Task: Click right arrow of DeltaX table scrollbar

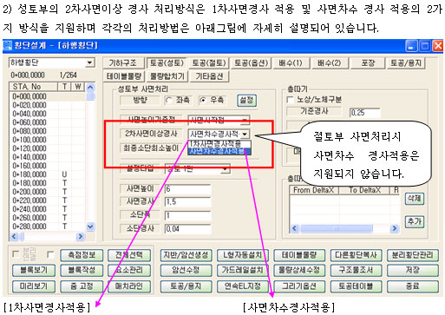Action: point(395,228)
